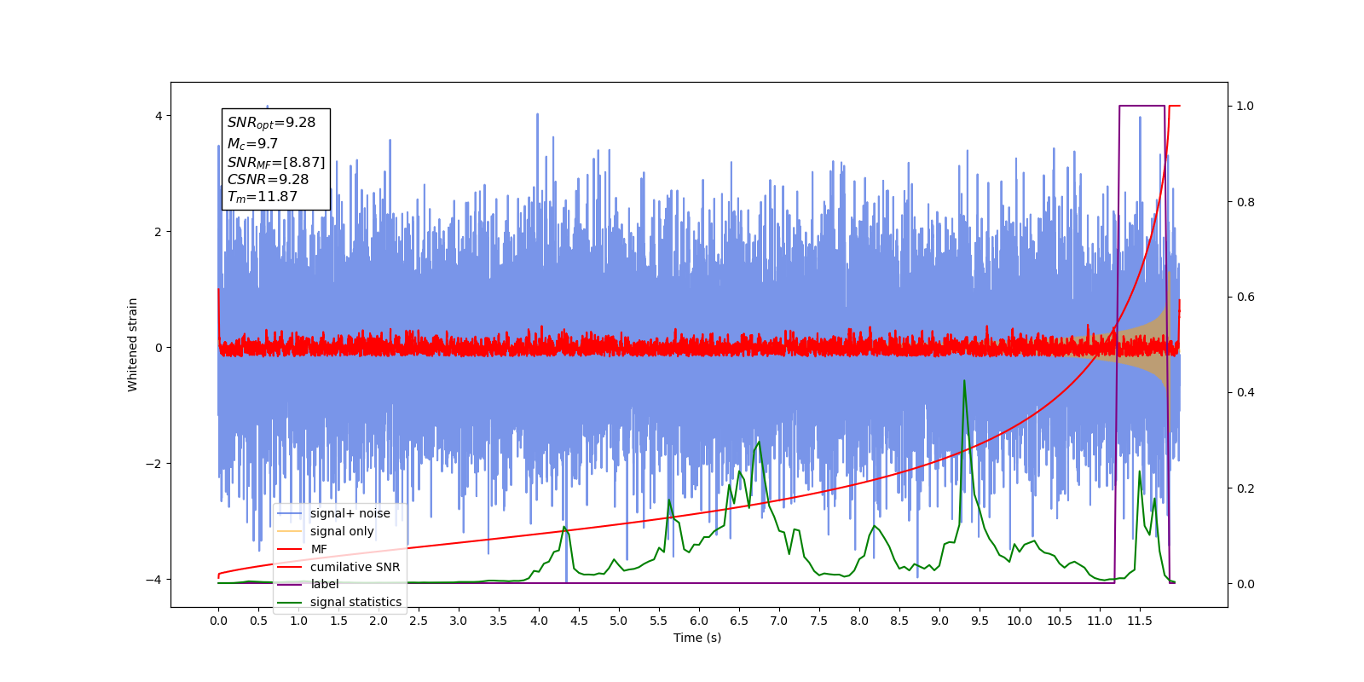Image resolution: width=1364 pixels, height=682 pixels.
Task: Click the −4 tick on the strain axis
Action: click(153, 580)
